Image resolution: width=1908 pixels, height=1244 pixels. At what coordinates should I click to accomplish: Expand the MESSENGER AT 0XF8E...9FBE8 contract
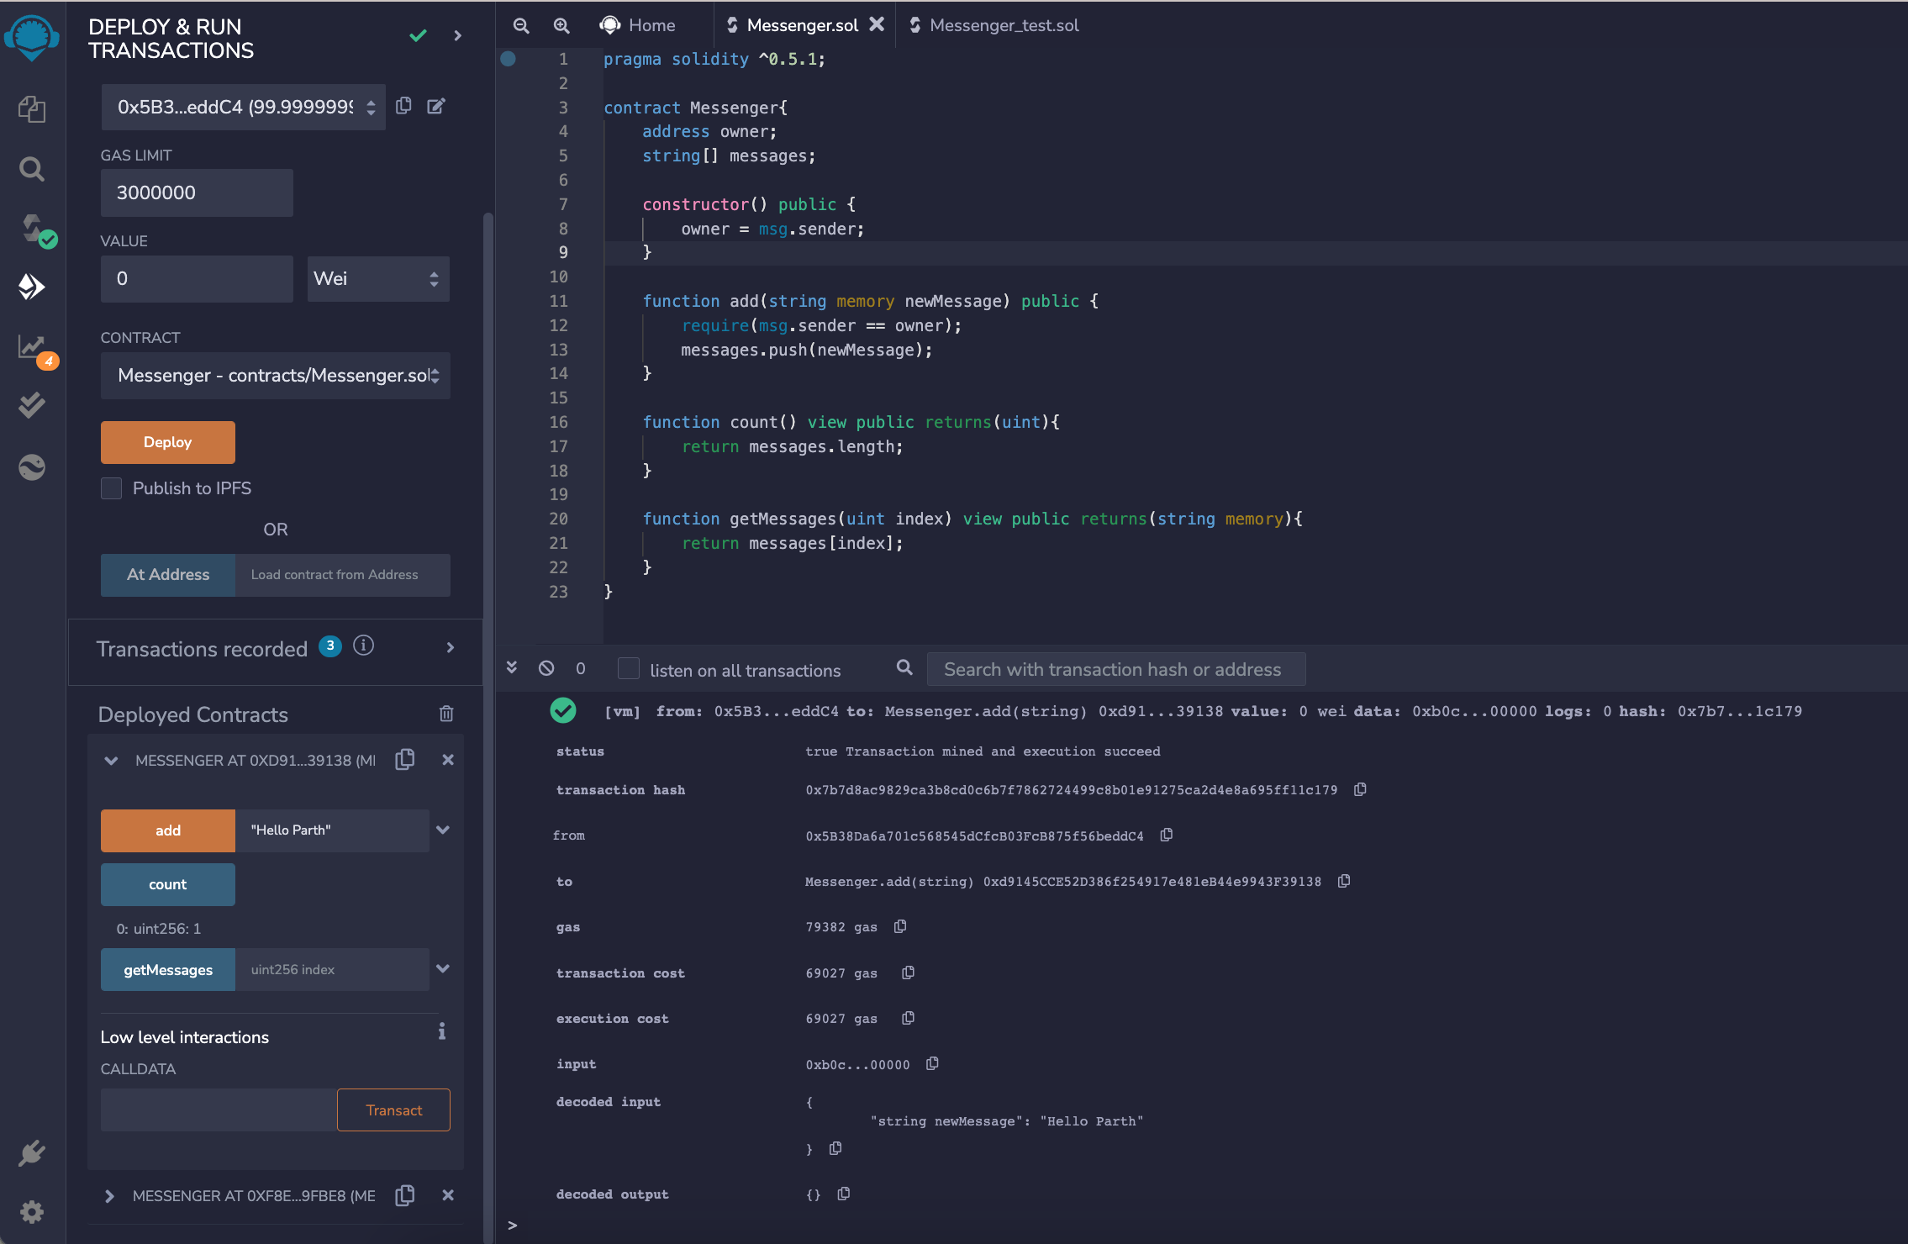coord(109,1195)
